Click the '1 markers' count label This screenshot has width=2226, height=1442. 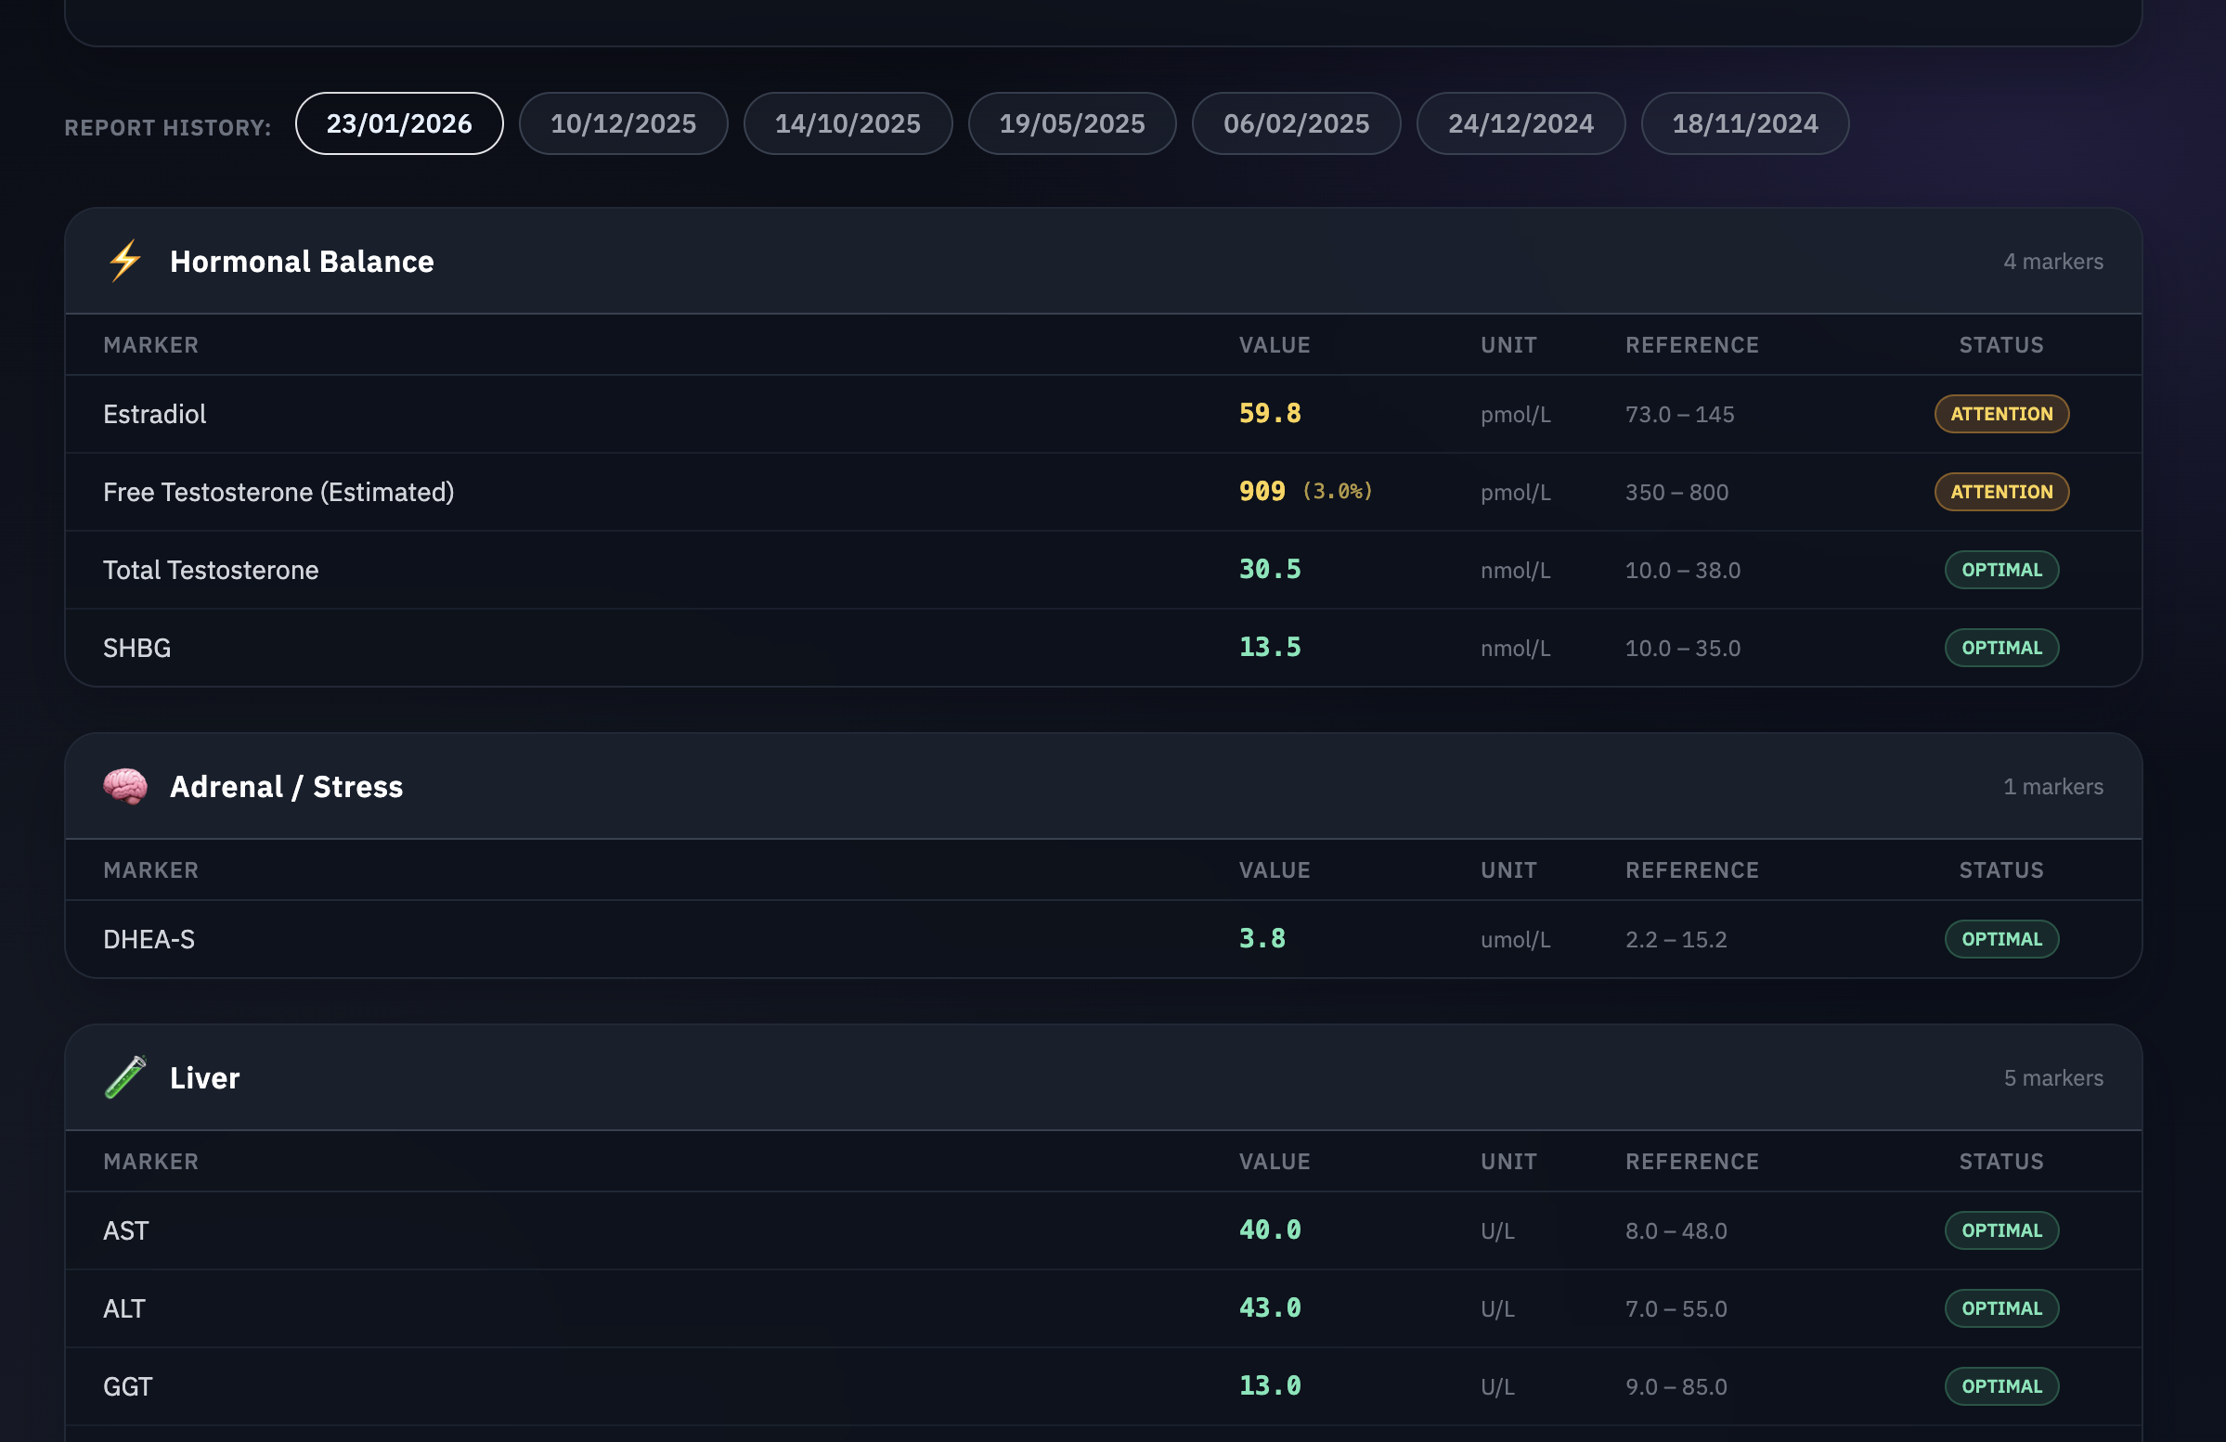pos(2053,787)
